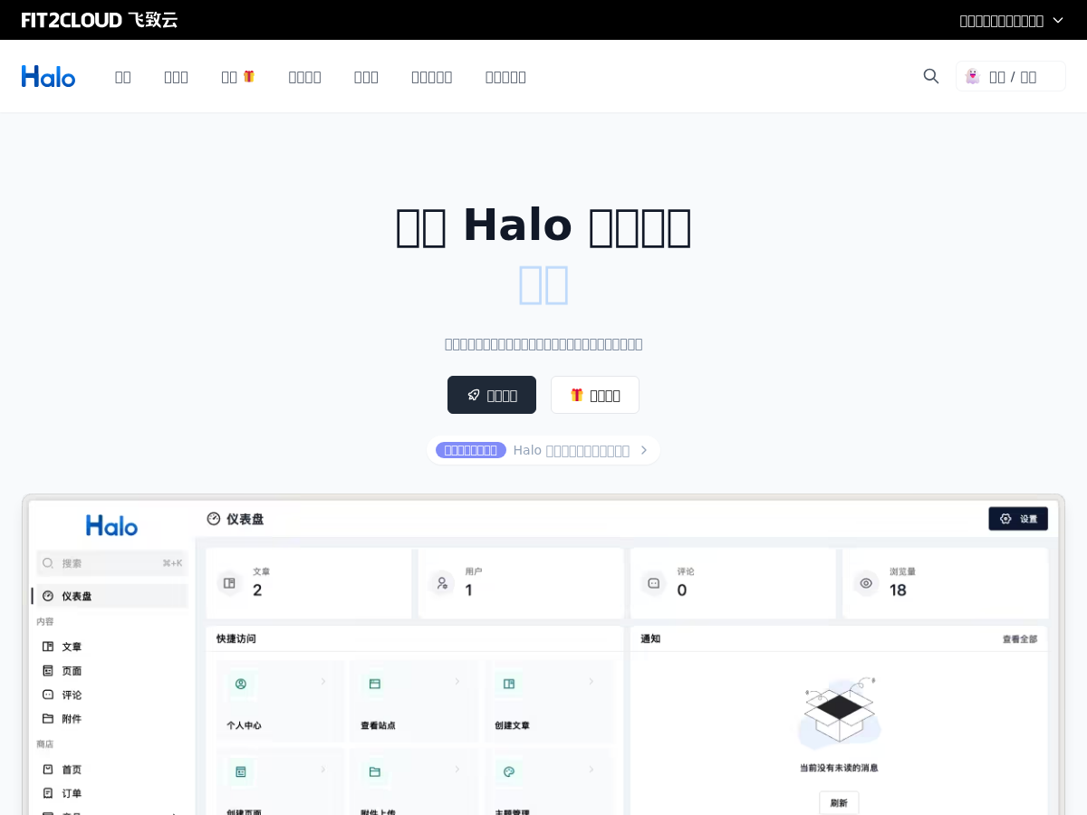Screen dimensions: 1087x815
Task: Click the white gift button in hero
Action: click(595, 395)
